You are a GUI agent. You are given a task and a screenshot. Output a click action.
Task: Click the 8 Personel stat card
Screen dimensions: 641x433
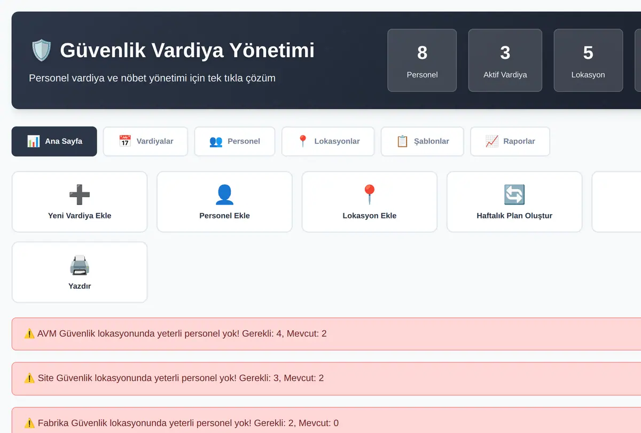pos(422,60)
